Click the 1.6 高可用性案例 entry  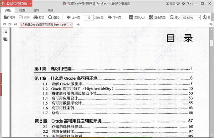[118, 108]
